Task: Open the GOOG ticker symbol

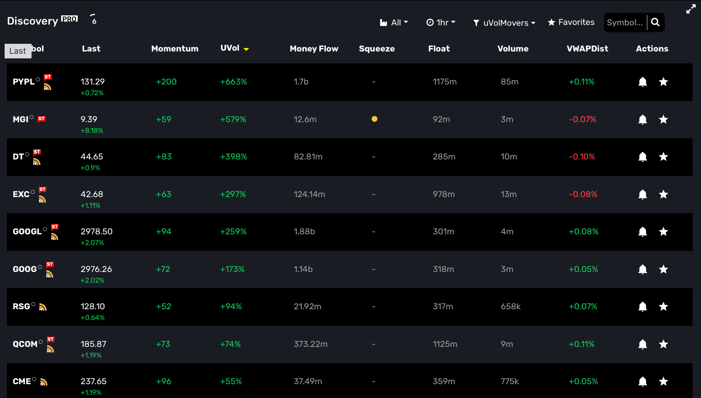Action: 25,269
